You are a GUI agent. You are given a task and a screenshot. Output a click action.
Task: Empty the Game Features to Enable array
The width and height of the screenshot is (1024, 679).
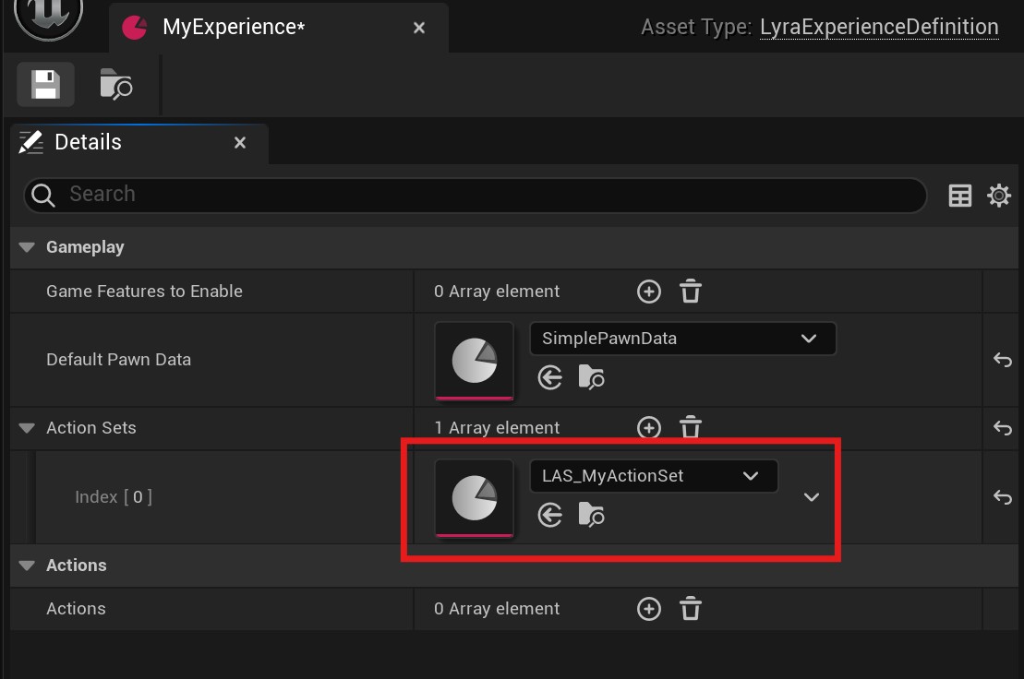(x=691, y=292)
